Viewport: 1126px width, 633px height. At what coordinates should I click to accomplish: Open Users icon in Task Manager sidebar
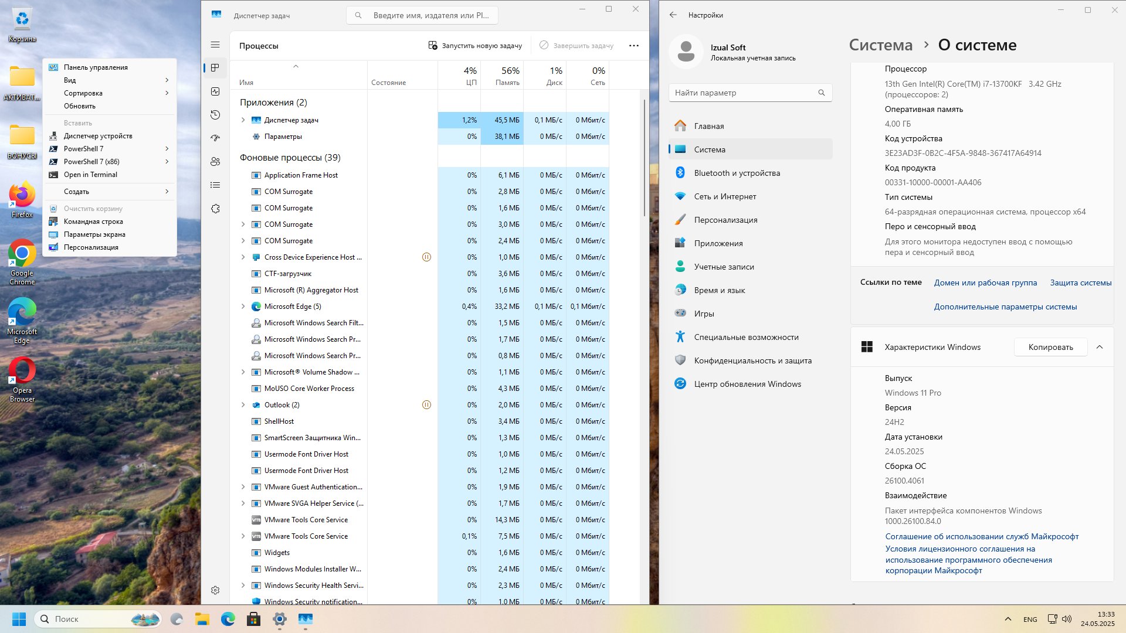[215, 162]
